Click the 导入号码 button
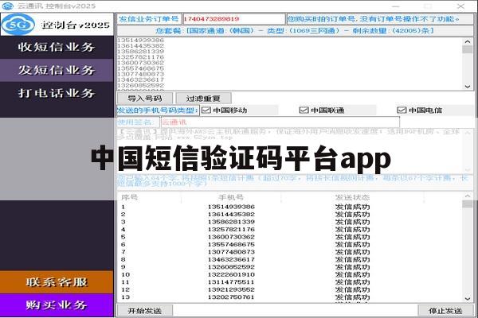This screenshot has width=478, height=318. [x=145, y=99]
